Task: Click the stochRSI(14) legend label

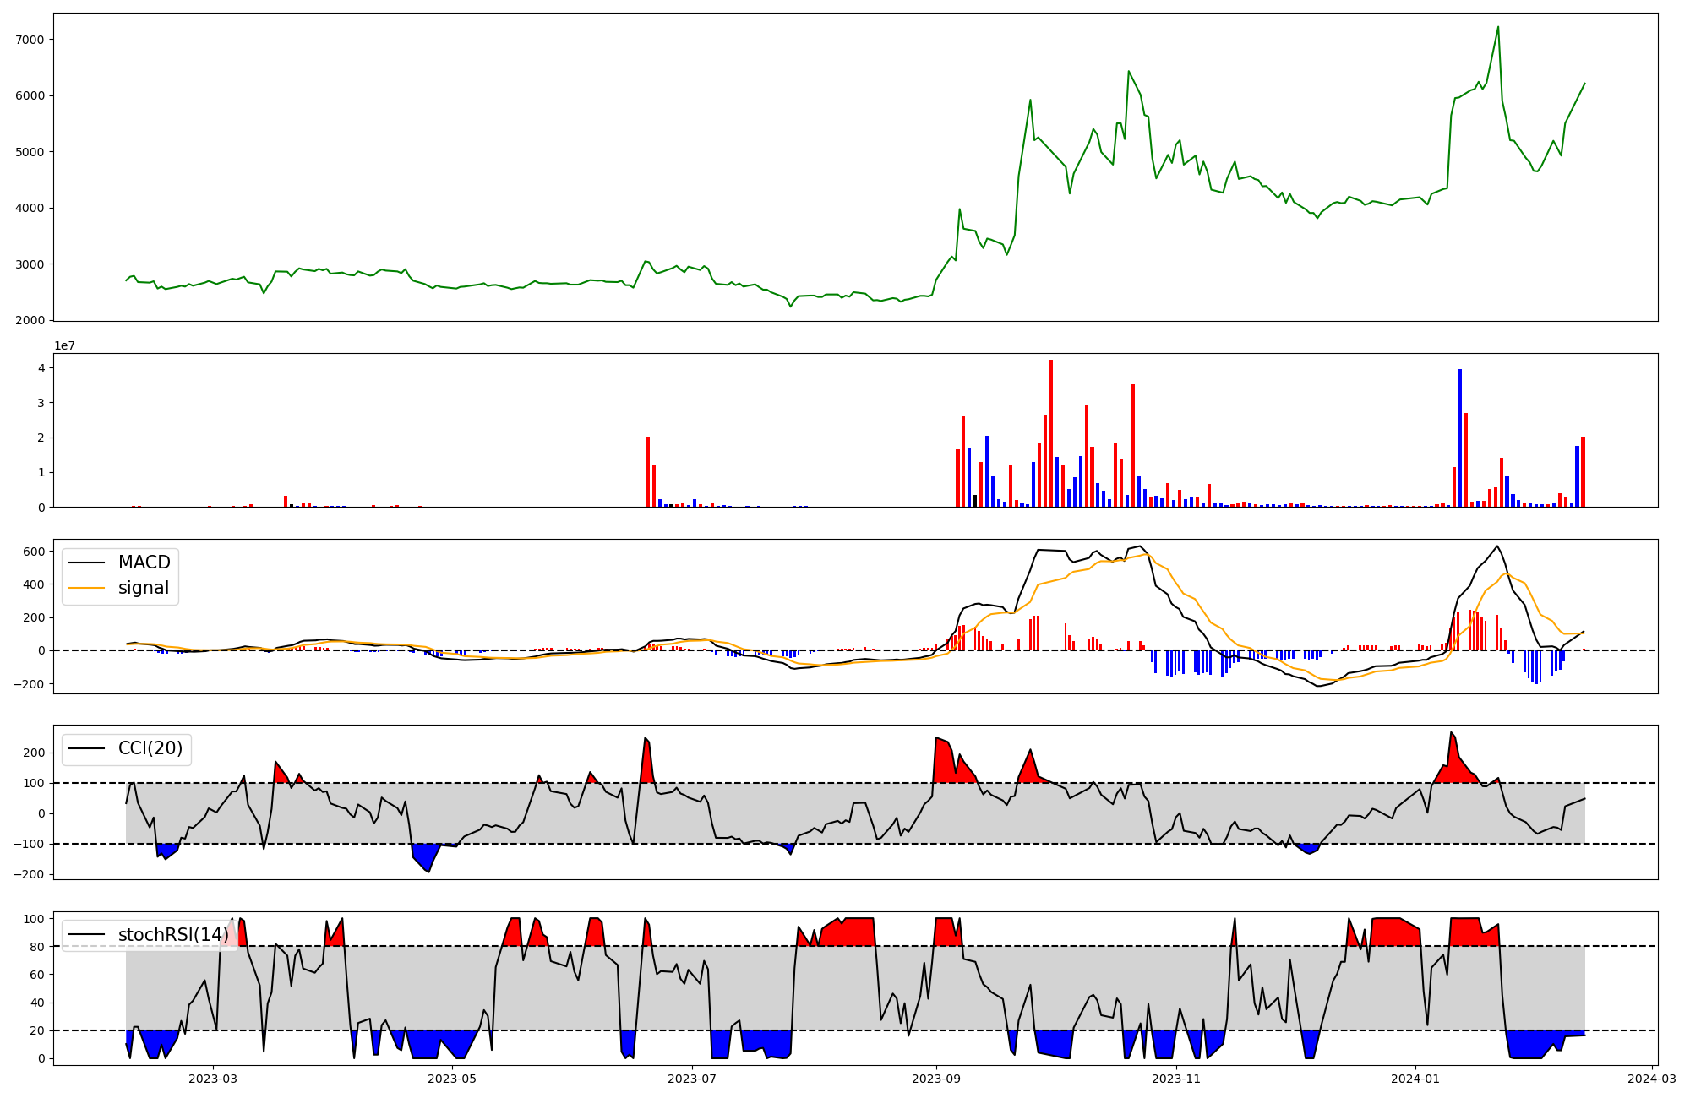Action: (173, 934)
